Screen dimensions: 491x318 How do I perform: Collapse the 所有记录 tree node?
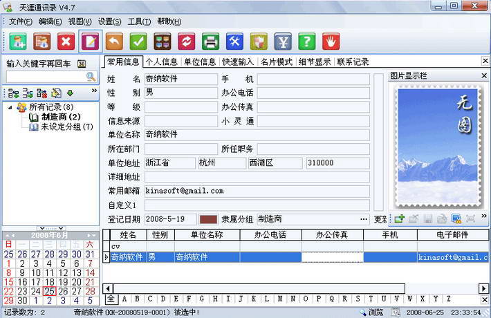click(9, 107)
